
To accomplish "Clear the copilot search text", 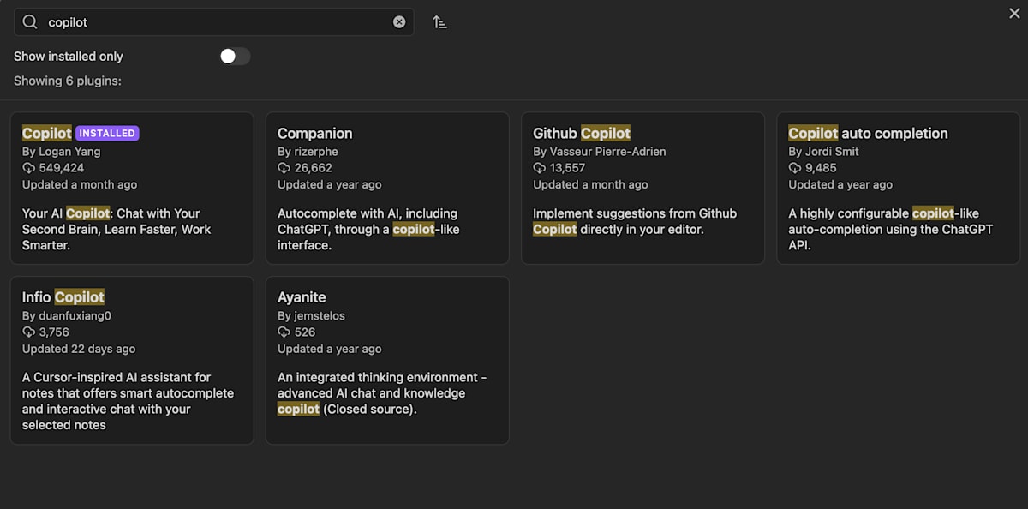I will [x=399, y=22].
